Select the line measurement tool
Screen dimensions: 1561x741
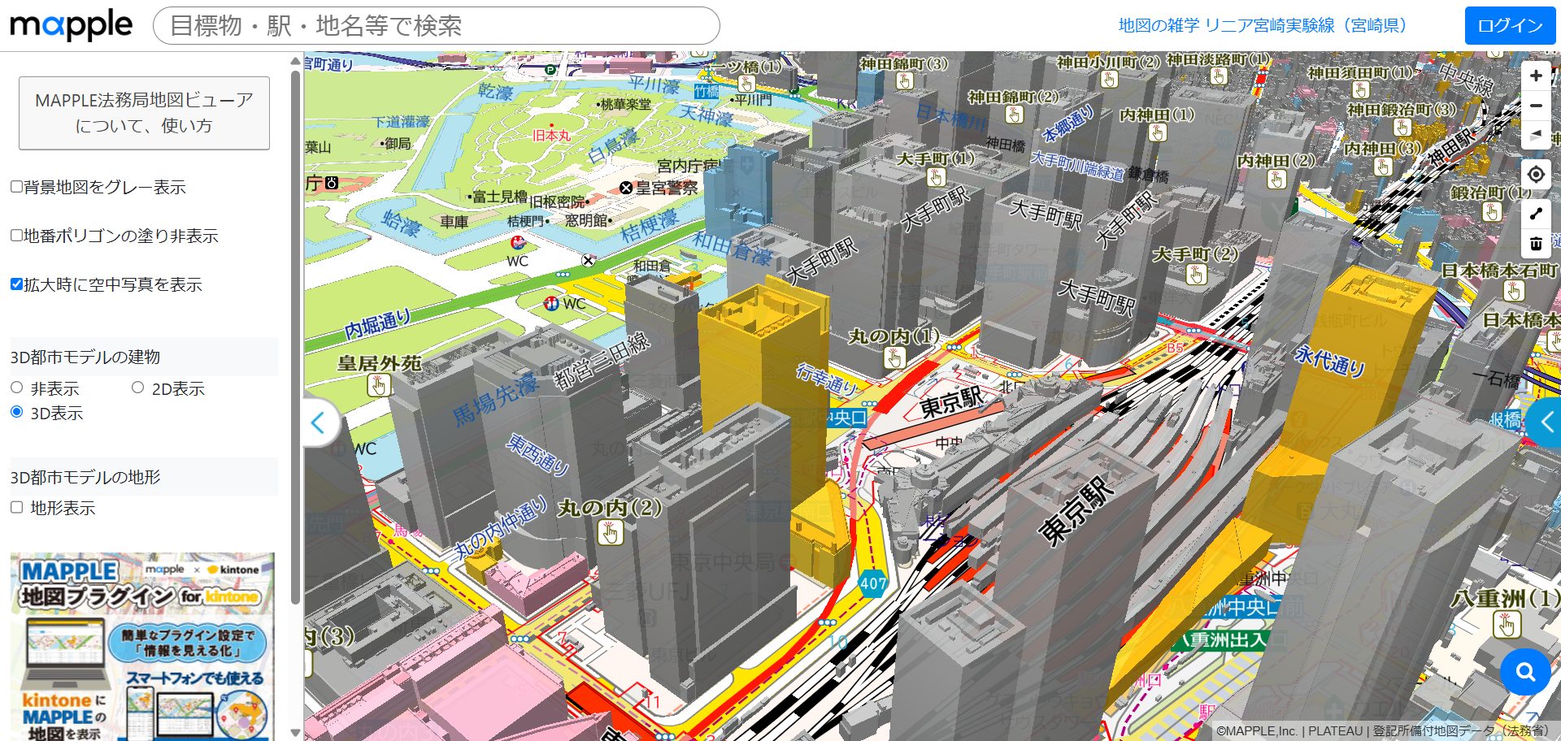1535,214
